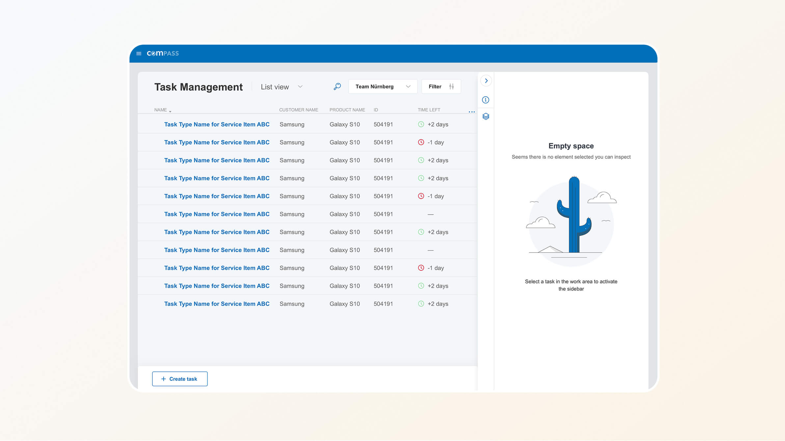Open the first Task Type Name link
Screen dimensions: 785x441
point(217,124)
